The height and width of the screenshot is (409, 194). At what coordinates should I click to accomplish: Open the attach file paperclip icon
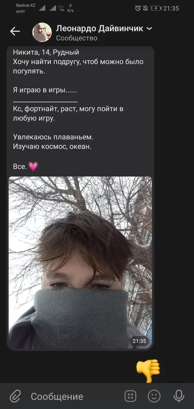16,397
